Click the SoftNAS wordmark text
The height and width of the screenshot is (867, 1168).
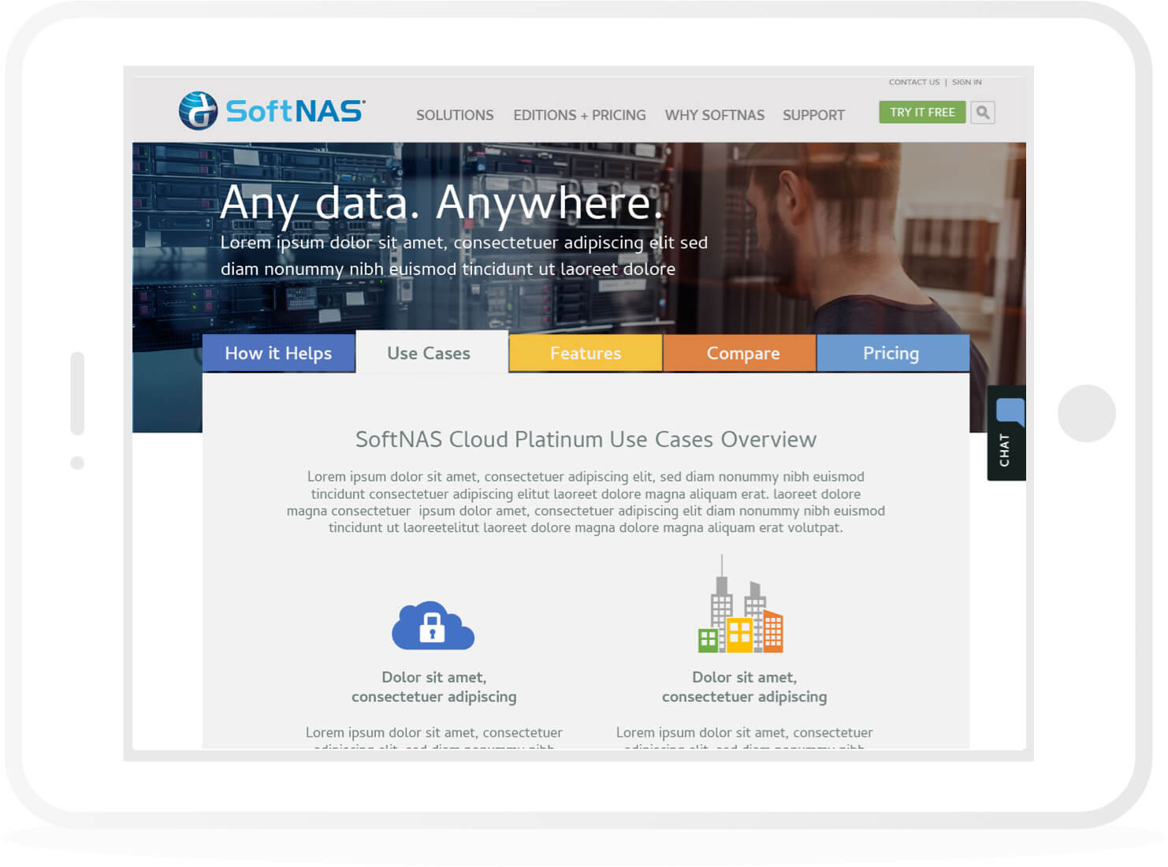click(x=296, y=111)
